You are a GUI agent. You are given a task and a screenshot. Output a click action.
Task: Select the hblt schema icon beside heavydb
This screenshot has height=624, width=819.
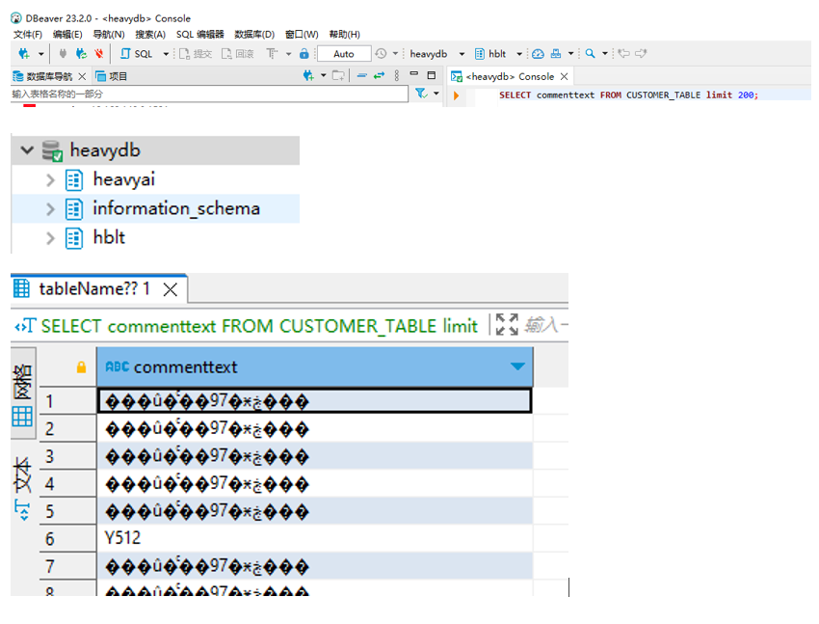click(480, 54)
